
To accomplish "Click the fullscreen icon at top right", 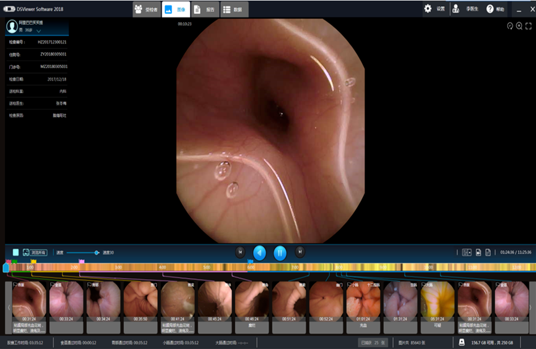I will tap(529, 26).
